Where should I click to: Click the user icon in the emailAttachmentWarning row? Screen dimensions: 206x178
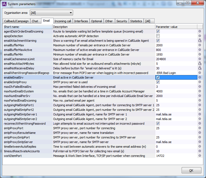point(200,41)
